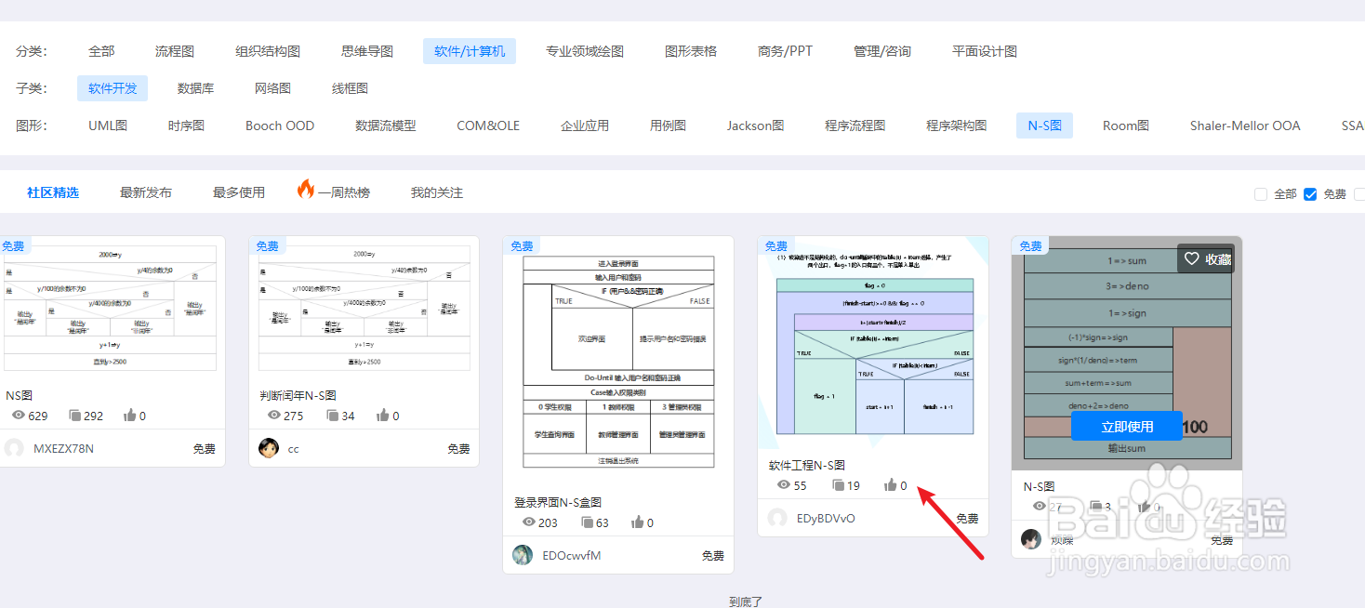Filter by UML图 shape type
1365x608 pixels.
point(108,126)
